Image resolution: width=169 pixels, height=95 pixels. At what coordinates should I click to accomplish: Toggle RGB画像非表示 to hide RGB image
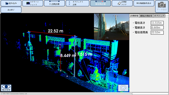pyautogui.click(x=144, y=3)
